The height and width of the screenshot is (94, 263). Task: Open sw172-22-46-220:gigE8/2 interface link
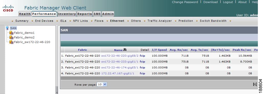click(x=120, y=56)
